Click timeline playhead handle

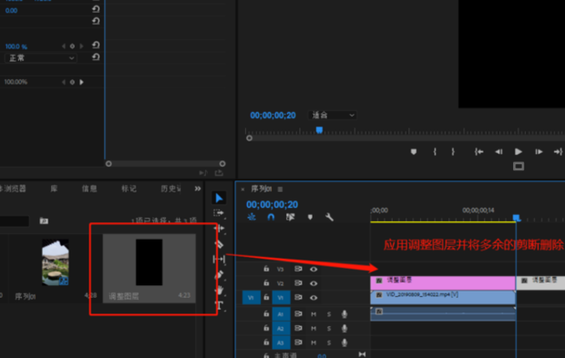coord(517,218)
